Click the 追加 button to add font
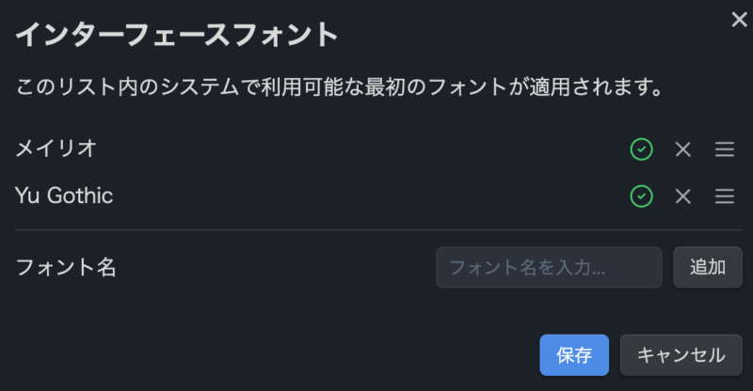Screen dimensions: 753x391 [708, 267]
